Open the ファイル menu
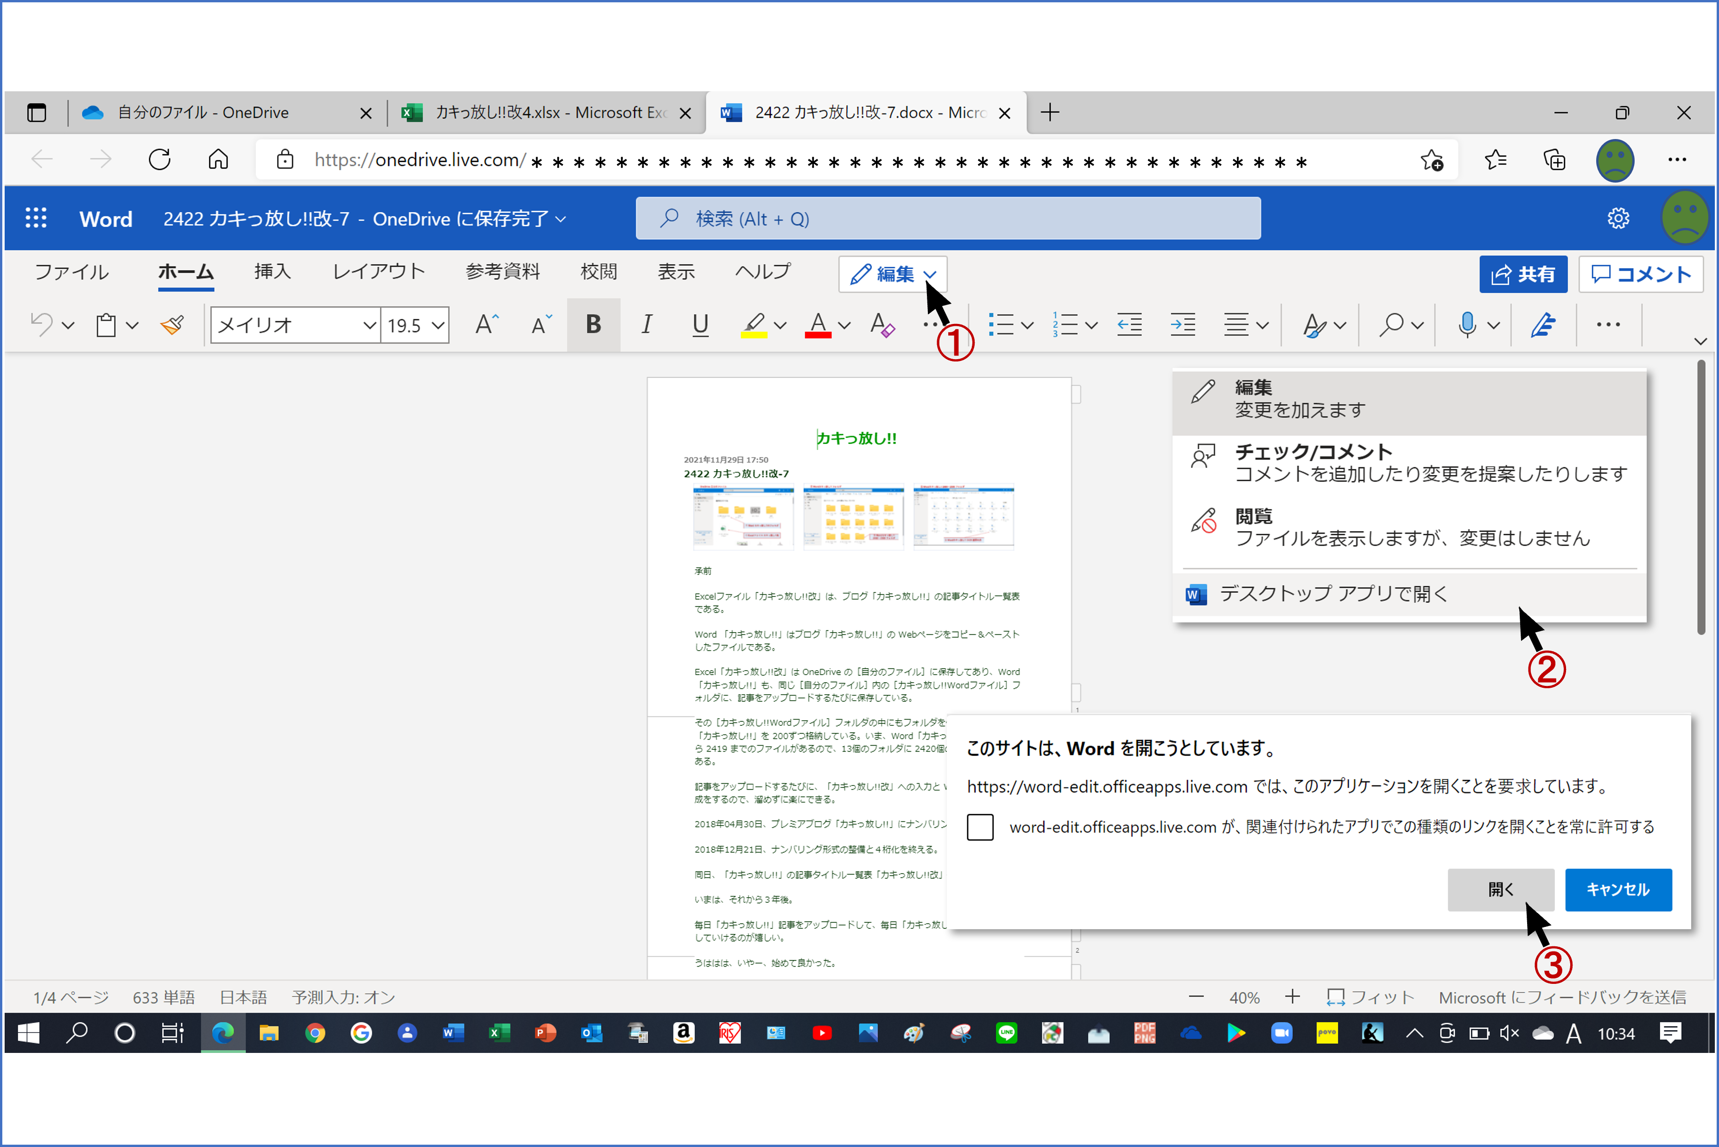This screenshot has width=1719, height=1147. tap(72, 272)
